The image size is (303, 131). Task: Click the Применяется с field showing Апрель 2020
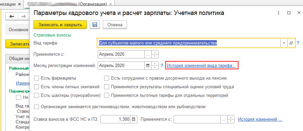click(121, 54)
